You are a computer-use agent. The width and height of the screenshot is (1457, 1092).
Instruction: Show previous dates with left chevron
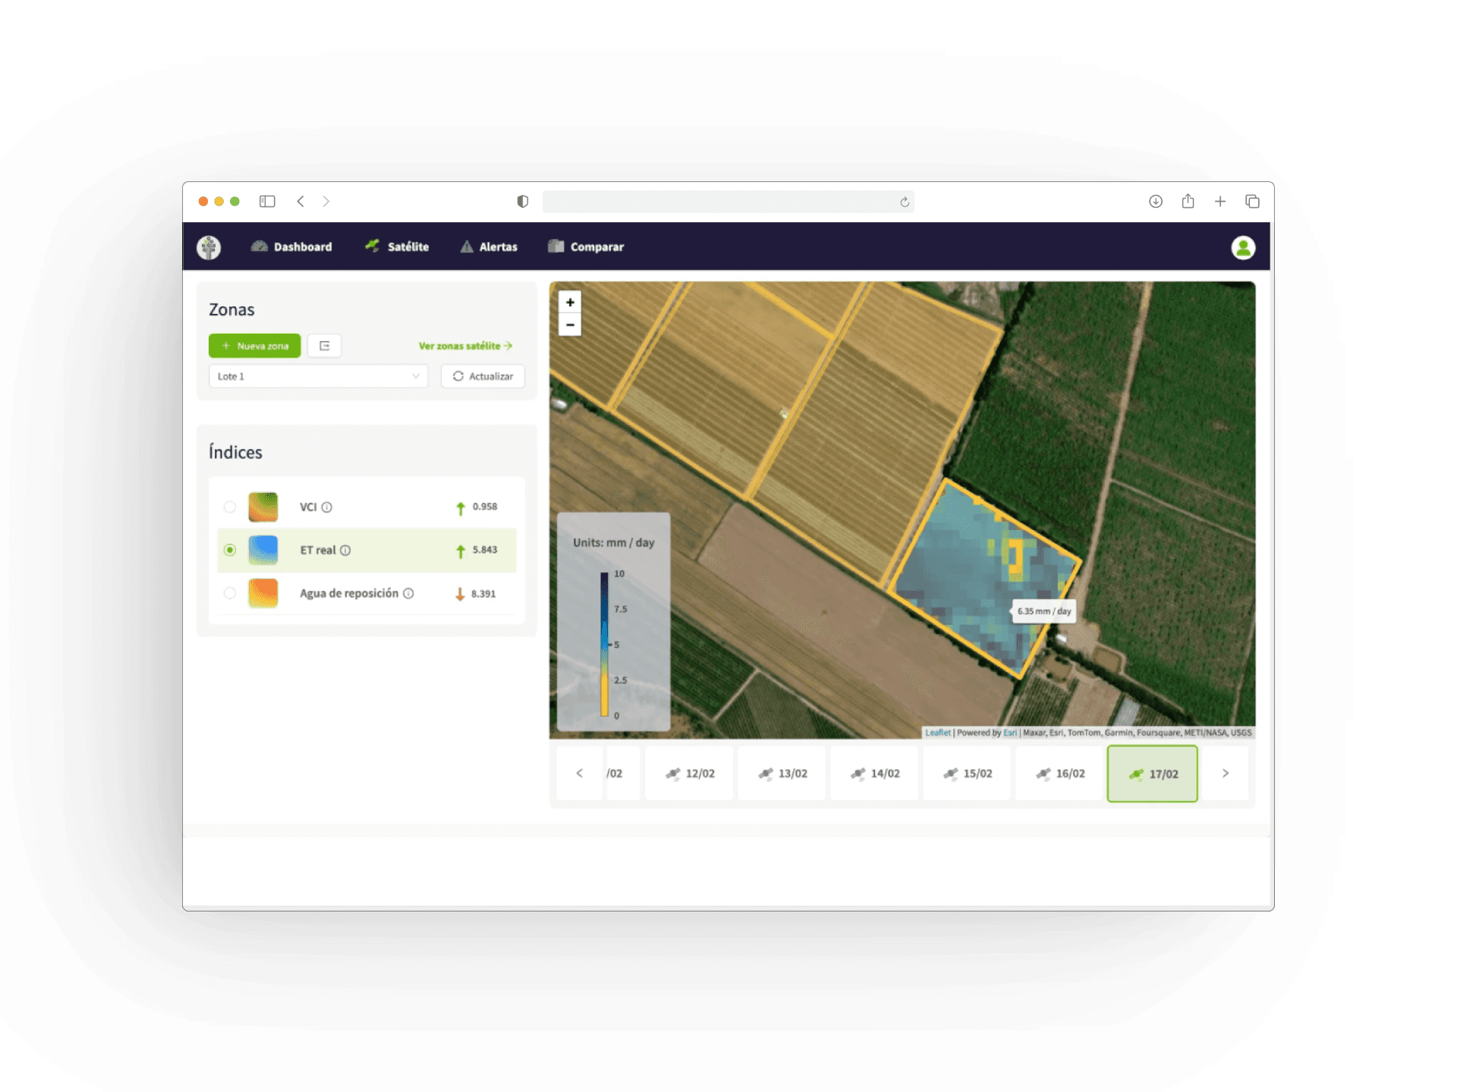(x=580, y=773)
